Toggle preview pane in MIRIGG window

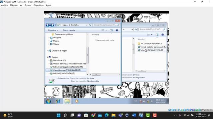(157, 35)
